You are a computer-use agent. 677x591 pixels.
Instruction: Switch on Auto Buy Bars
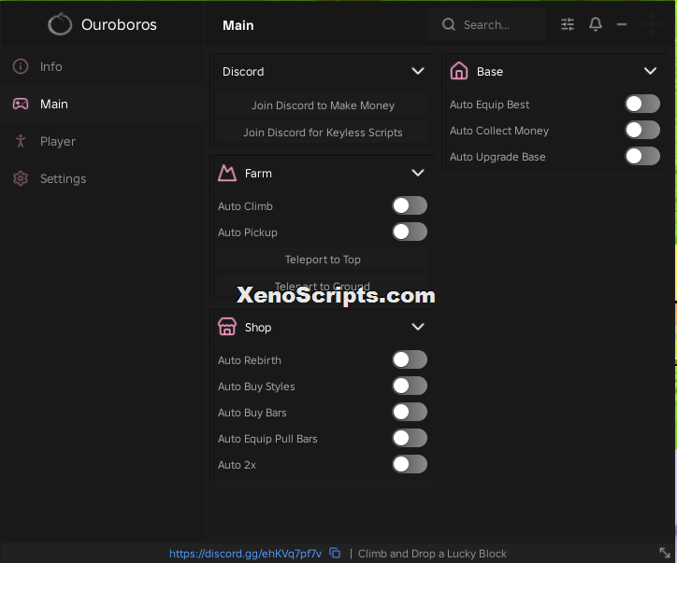click(x=410, y=412)
